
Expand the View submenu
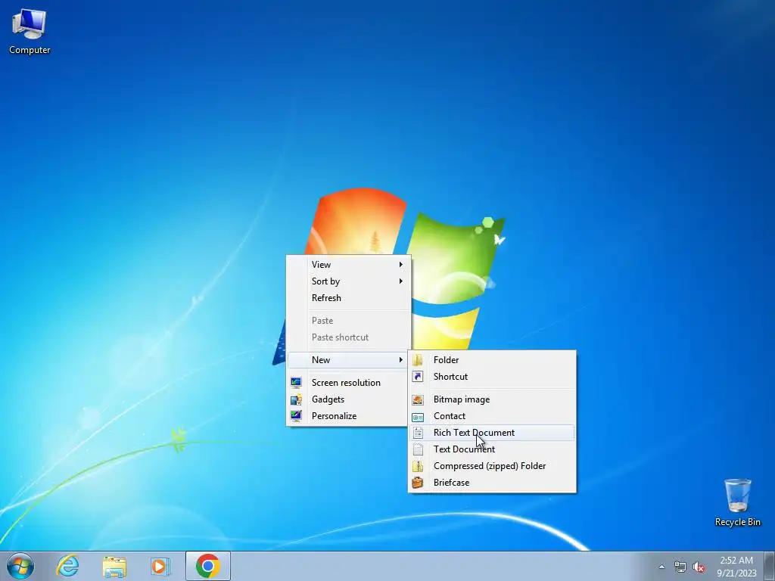pyautogui.click(x=348, y=264)
